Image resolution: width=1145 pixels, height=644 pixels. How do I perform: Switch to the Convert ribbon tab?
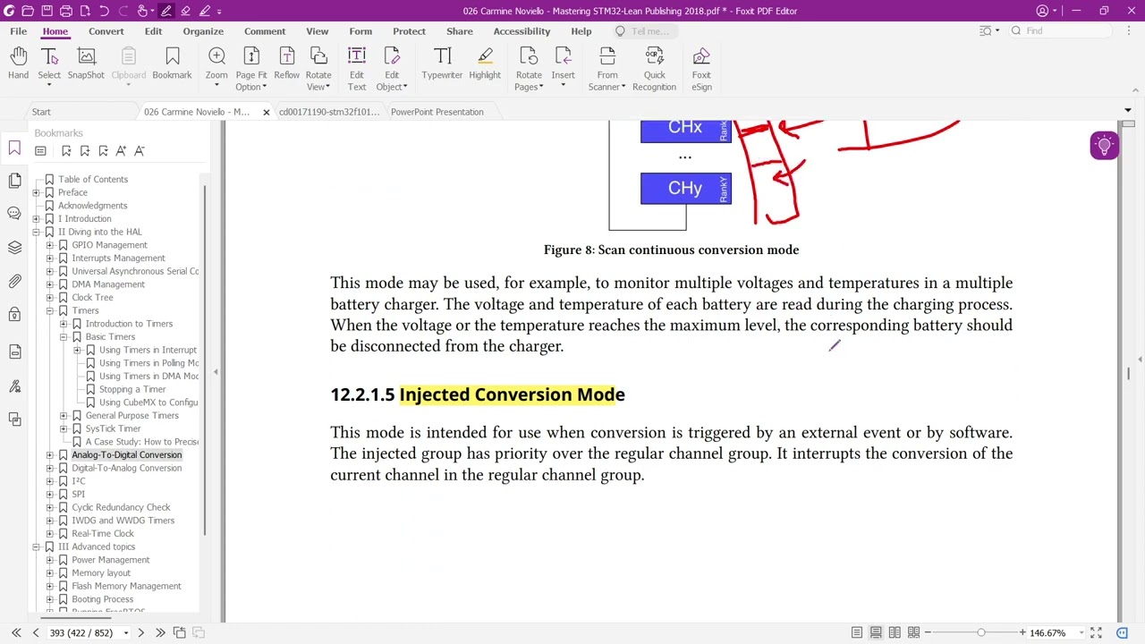pyautogui.click(x=106, y=31)
